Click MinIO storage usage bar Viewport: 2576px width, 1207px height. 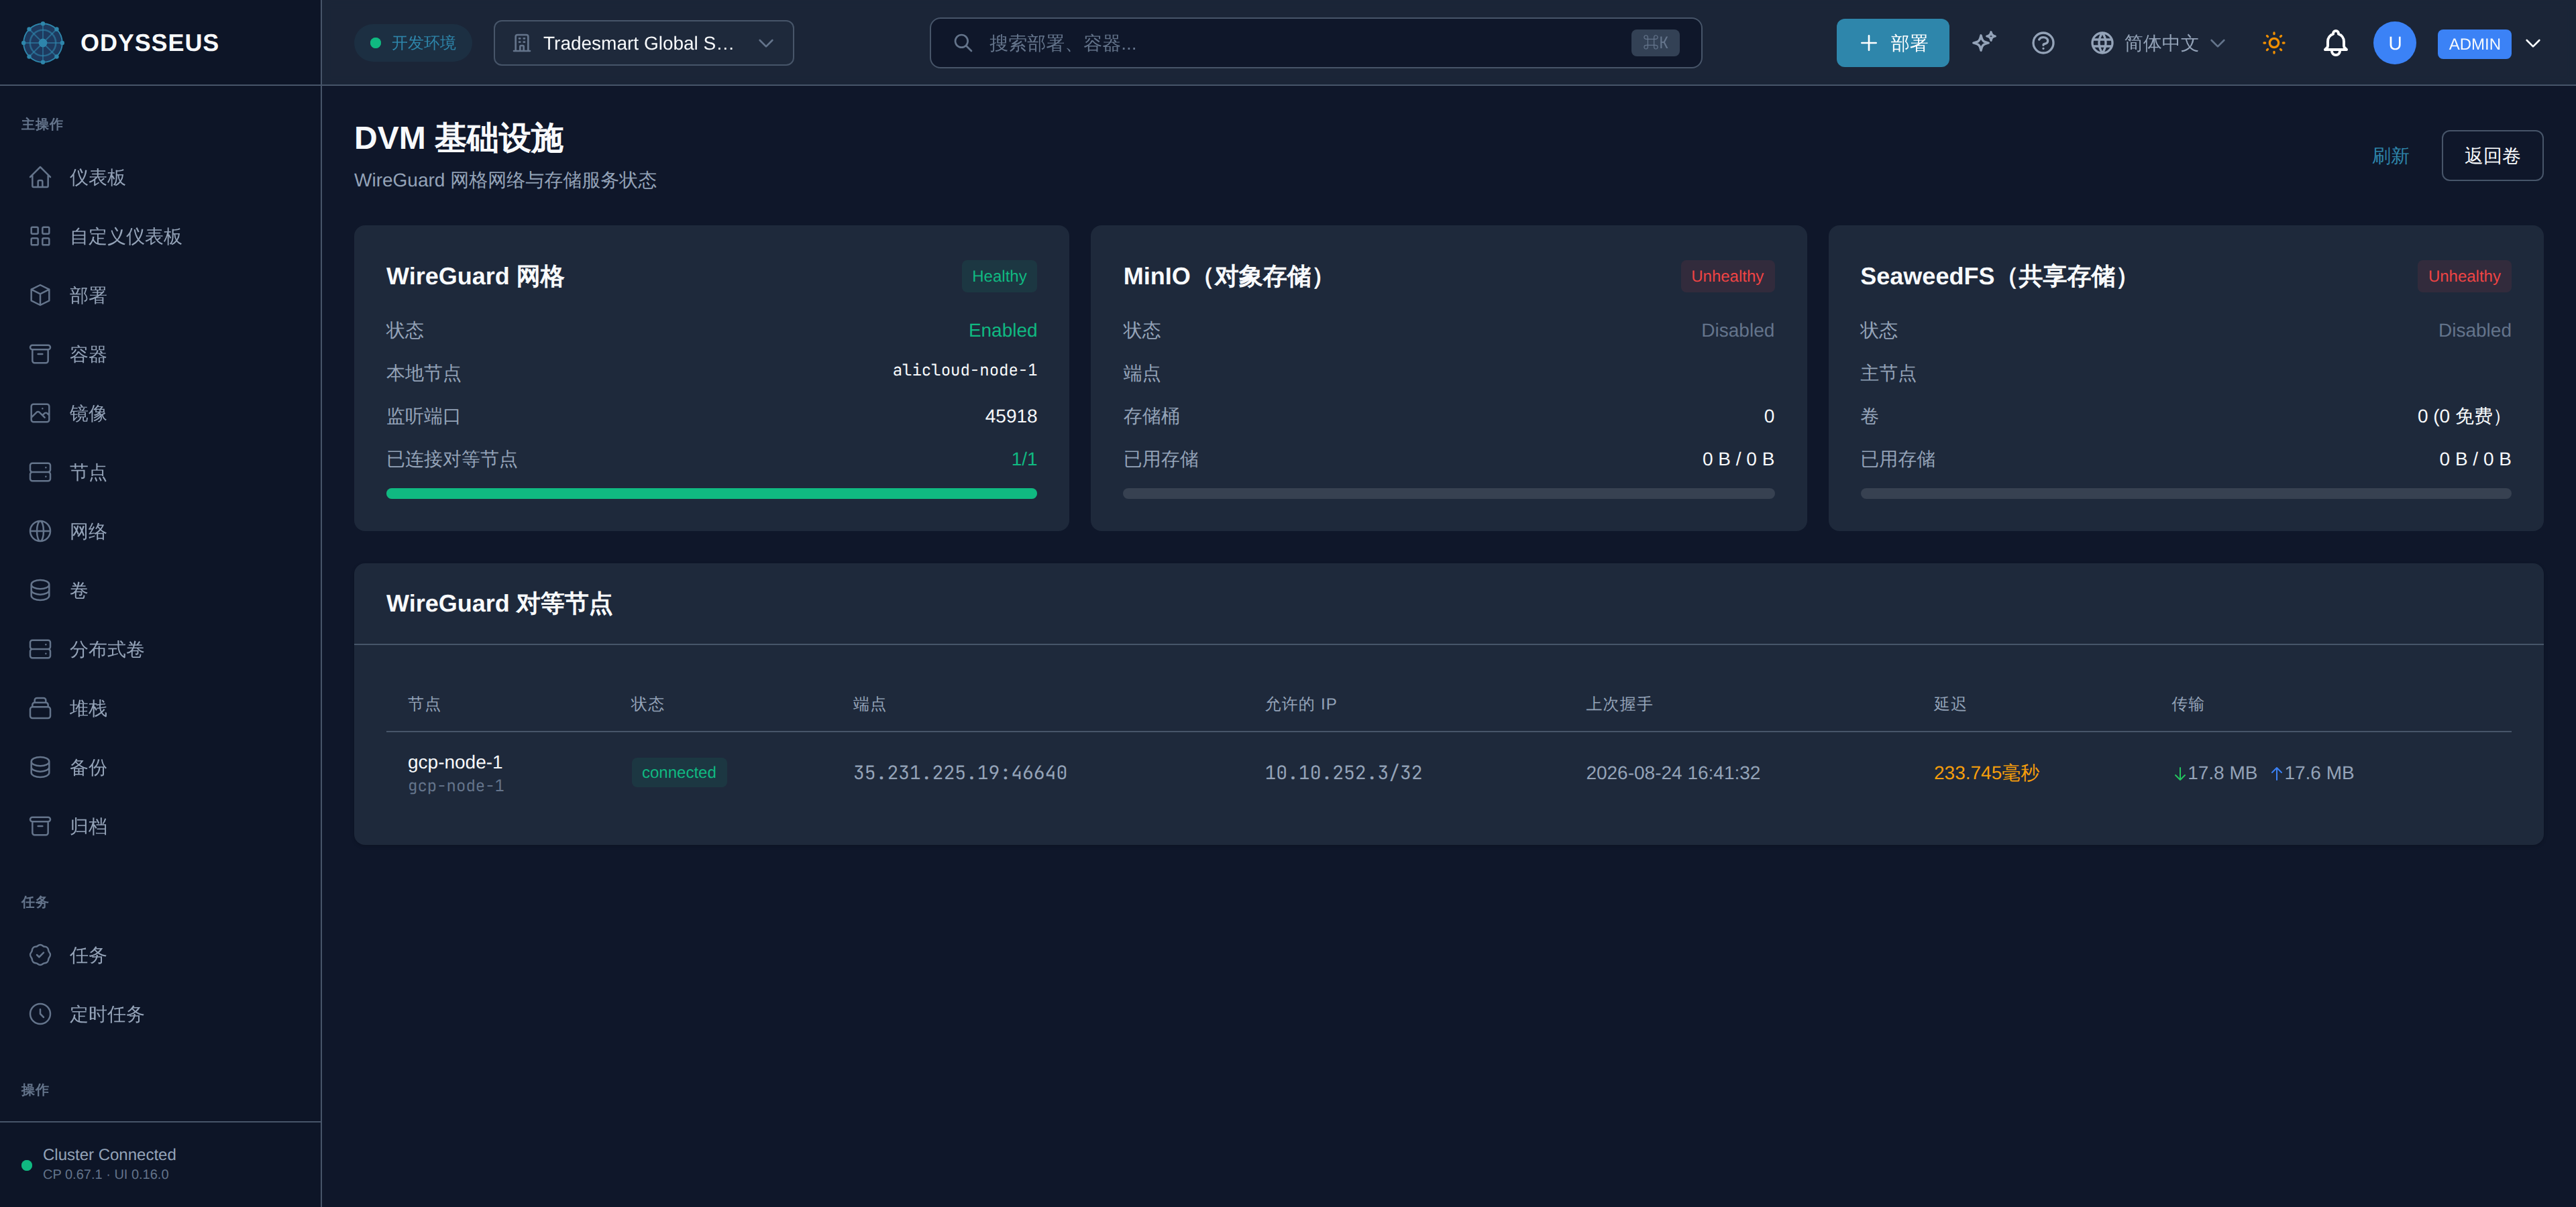coord(1448,494)
